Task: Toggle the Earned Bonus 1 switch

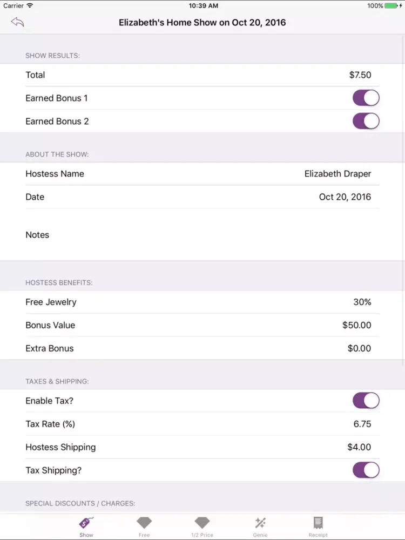Action: coord(366,98)
